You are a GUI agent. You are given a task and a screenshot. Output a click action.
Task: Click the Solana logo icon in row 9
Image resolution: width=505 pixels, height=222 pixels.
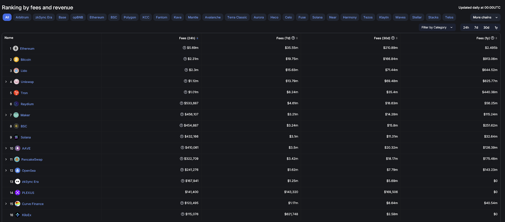pos(16,137)
